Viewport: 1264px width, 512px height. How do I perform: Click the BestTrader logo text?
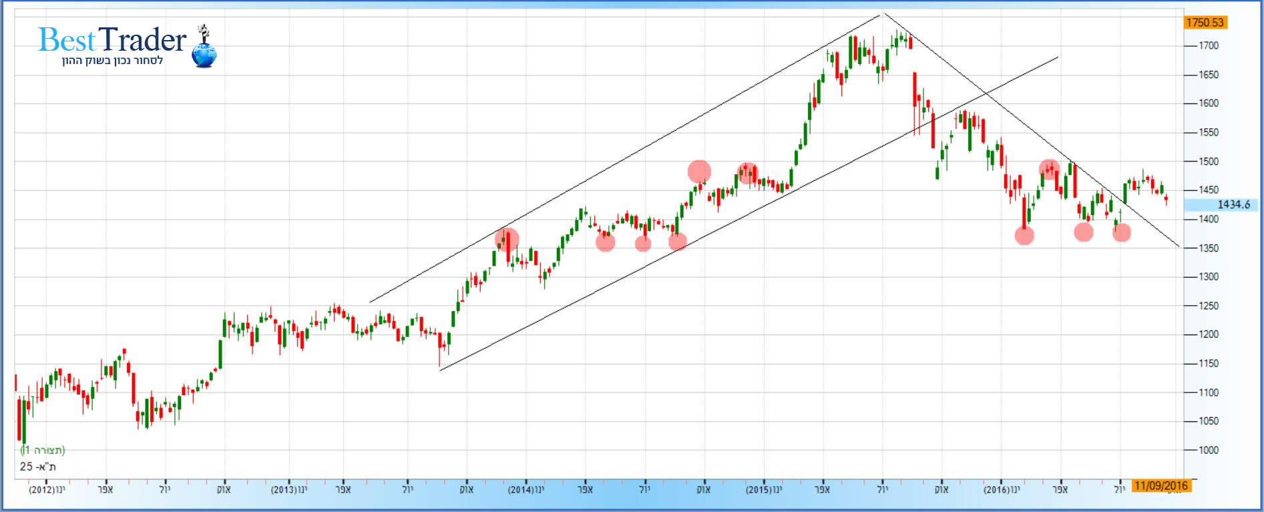pyautogui.click(x=112, y=40)
